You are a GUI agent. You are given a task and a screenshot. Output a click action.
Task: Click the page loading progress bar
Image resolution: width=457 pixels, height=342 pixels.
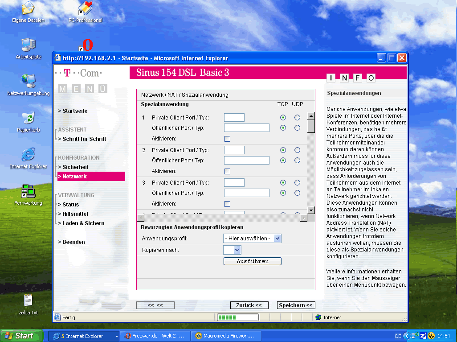tap(238, 317)
